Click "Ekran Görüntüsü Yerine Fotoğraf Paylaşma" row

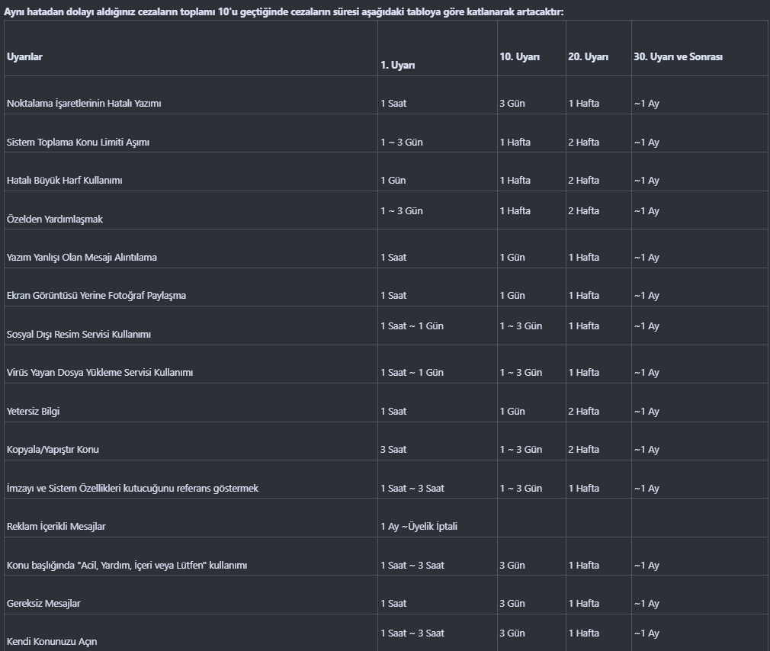pyautogui.click(x=96, y=296)
